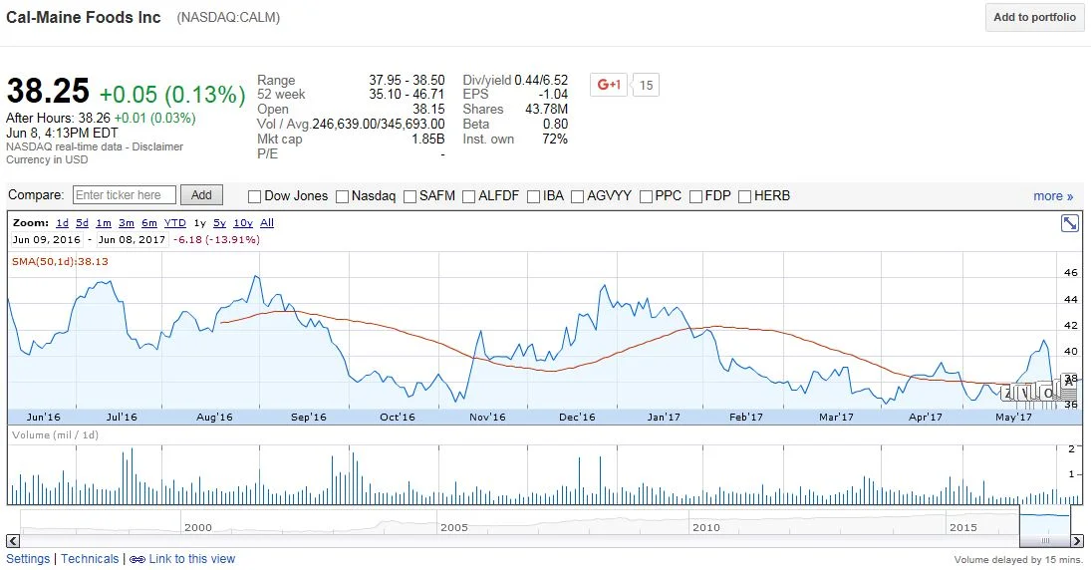
Task: Click the 2005 area of overview timeline
Action: pos(453,527)
